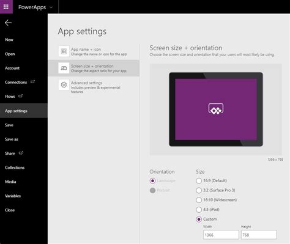290x244 pixels.
Task: Click the Height input field
Action: [x=259, y=235]
